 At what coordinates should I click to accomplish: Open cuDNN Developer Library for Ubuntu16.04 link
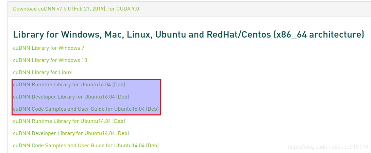pos(71,97)
